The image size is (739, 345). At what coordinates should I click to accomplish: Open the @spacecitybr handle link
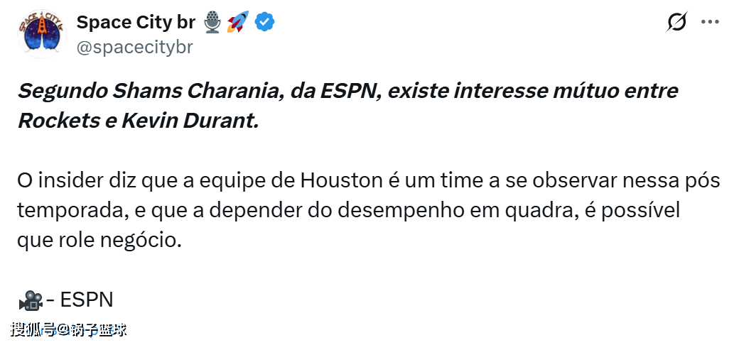click(x=135, y=47)
